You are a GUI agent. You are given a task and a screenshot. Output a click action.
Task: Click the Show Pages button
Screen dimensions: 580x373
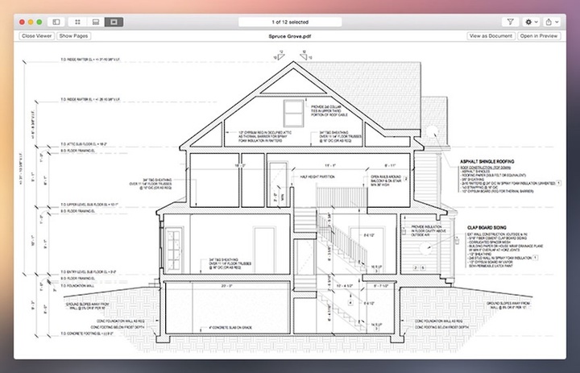point(73,36)
